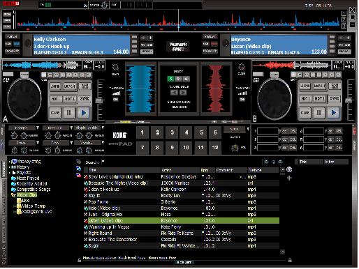Start playback on deck B
The image size is (359, 269).
[x=333, y=113]
